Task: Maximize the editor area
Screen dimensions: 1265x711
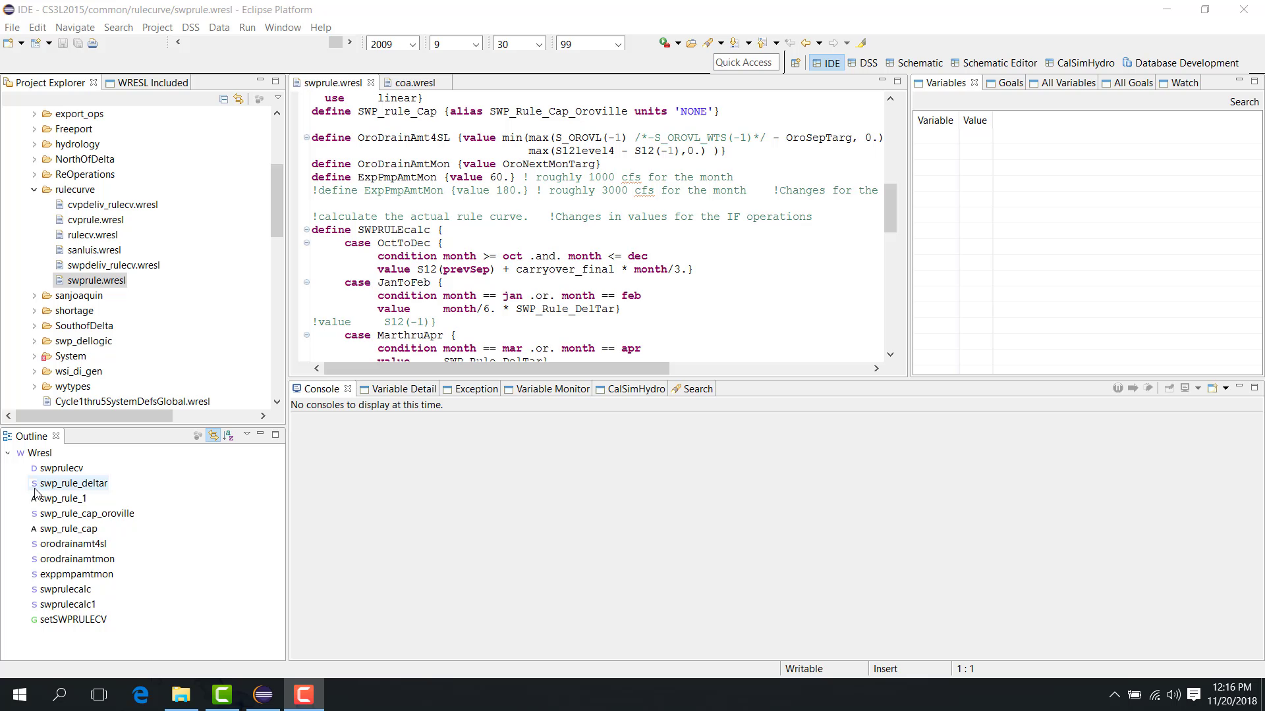Action: 897,81
